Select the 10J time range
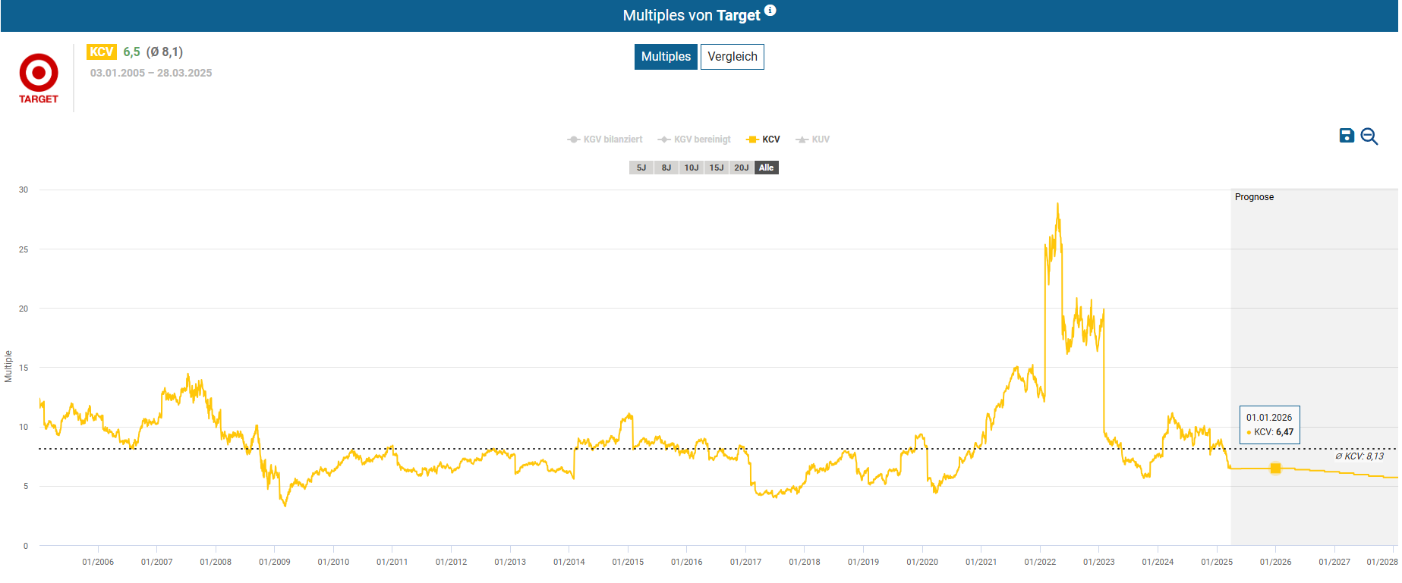Screen dimensions: 1402x583 (x=692, y=168)
